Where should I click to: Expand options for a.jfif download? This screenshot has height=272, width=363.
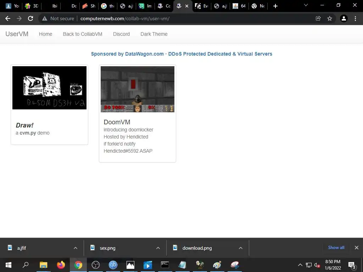point(76,248)
